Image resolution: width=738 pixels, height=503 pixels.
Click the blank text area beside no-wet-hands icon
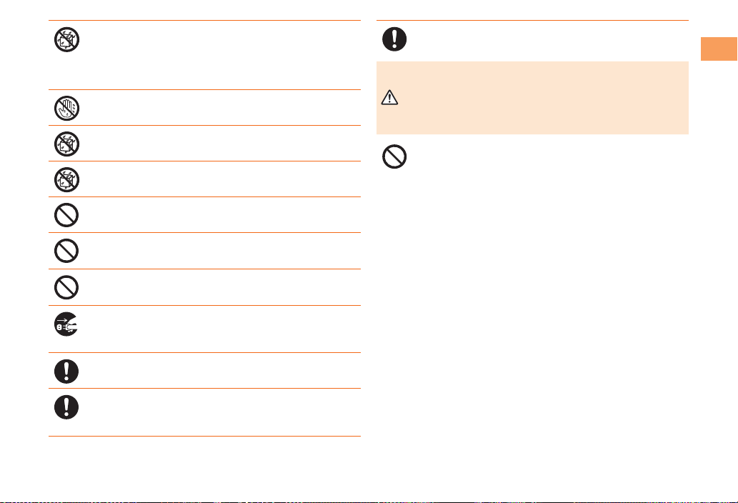[221, 108]
